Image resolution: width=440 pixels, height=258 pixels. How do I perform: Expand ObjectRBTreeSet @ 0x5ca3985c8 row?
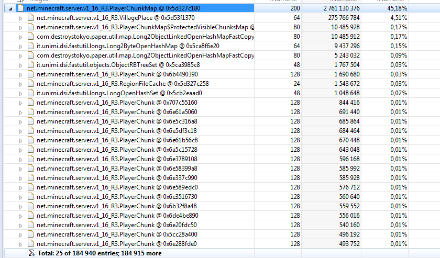20,65
